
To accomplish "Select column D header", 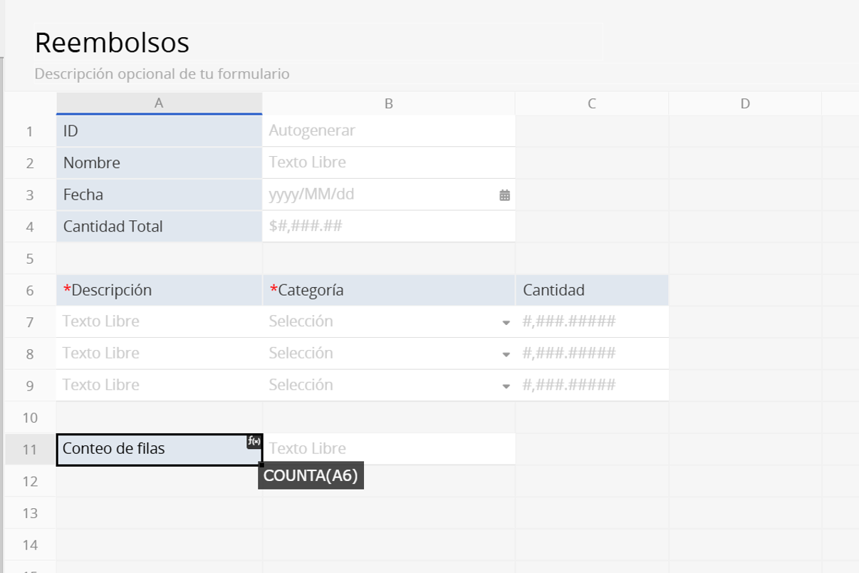I will coord(744,103).
